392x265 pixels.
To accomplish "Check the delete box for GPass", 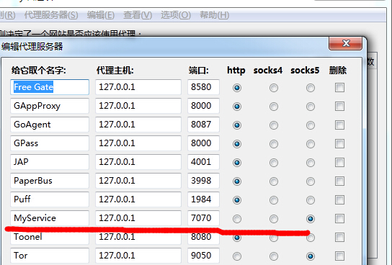I will tap(339, 143).
